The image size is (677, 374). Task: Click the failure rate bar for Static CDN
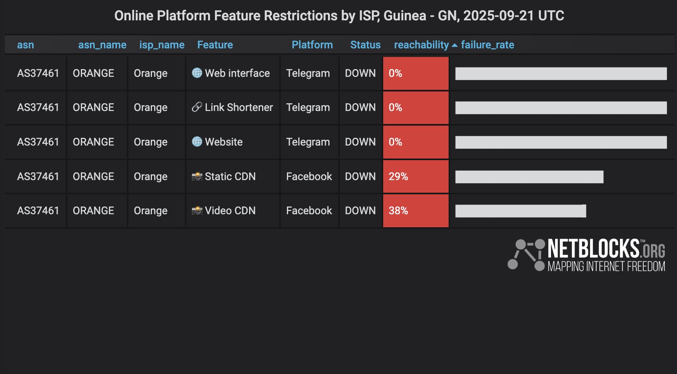click(529, 177)
